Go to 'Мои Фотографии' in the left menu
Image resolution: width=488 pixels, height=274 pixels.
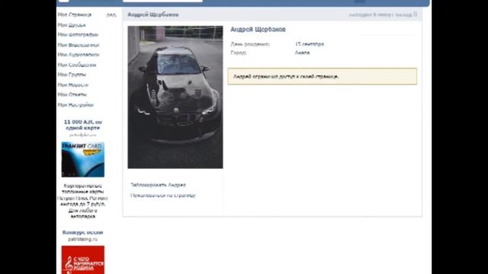point(78,34)
